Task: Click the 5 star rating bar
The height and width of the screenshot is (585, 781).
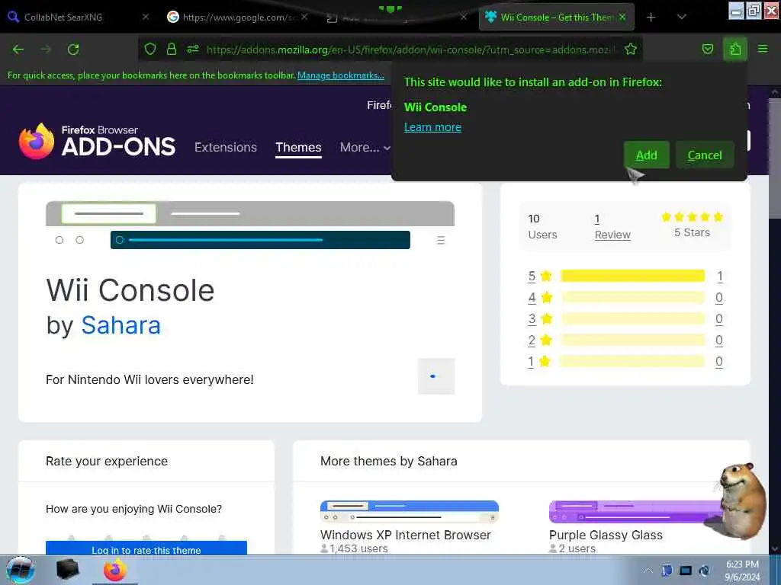Action: point(632,276)
